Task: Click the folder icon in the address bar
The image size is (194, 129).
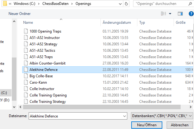Action: pyautogui.click(x=5, y=4)
